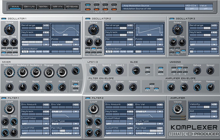Select sawtooth waveform on Oscillator 3
Screen dimensions: 220x140
pos(178,48)
